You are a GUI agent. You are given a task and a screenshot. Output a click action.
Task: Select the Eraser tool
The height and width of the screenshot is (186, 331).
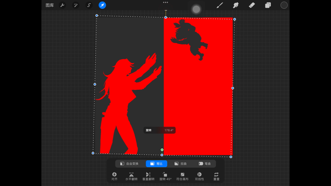[252, 5]
